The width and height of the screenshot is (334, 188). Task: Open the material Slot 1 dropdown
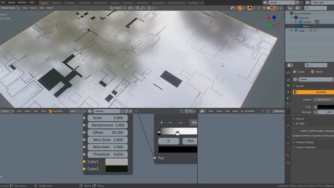(x=78, y=111)
